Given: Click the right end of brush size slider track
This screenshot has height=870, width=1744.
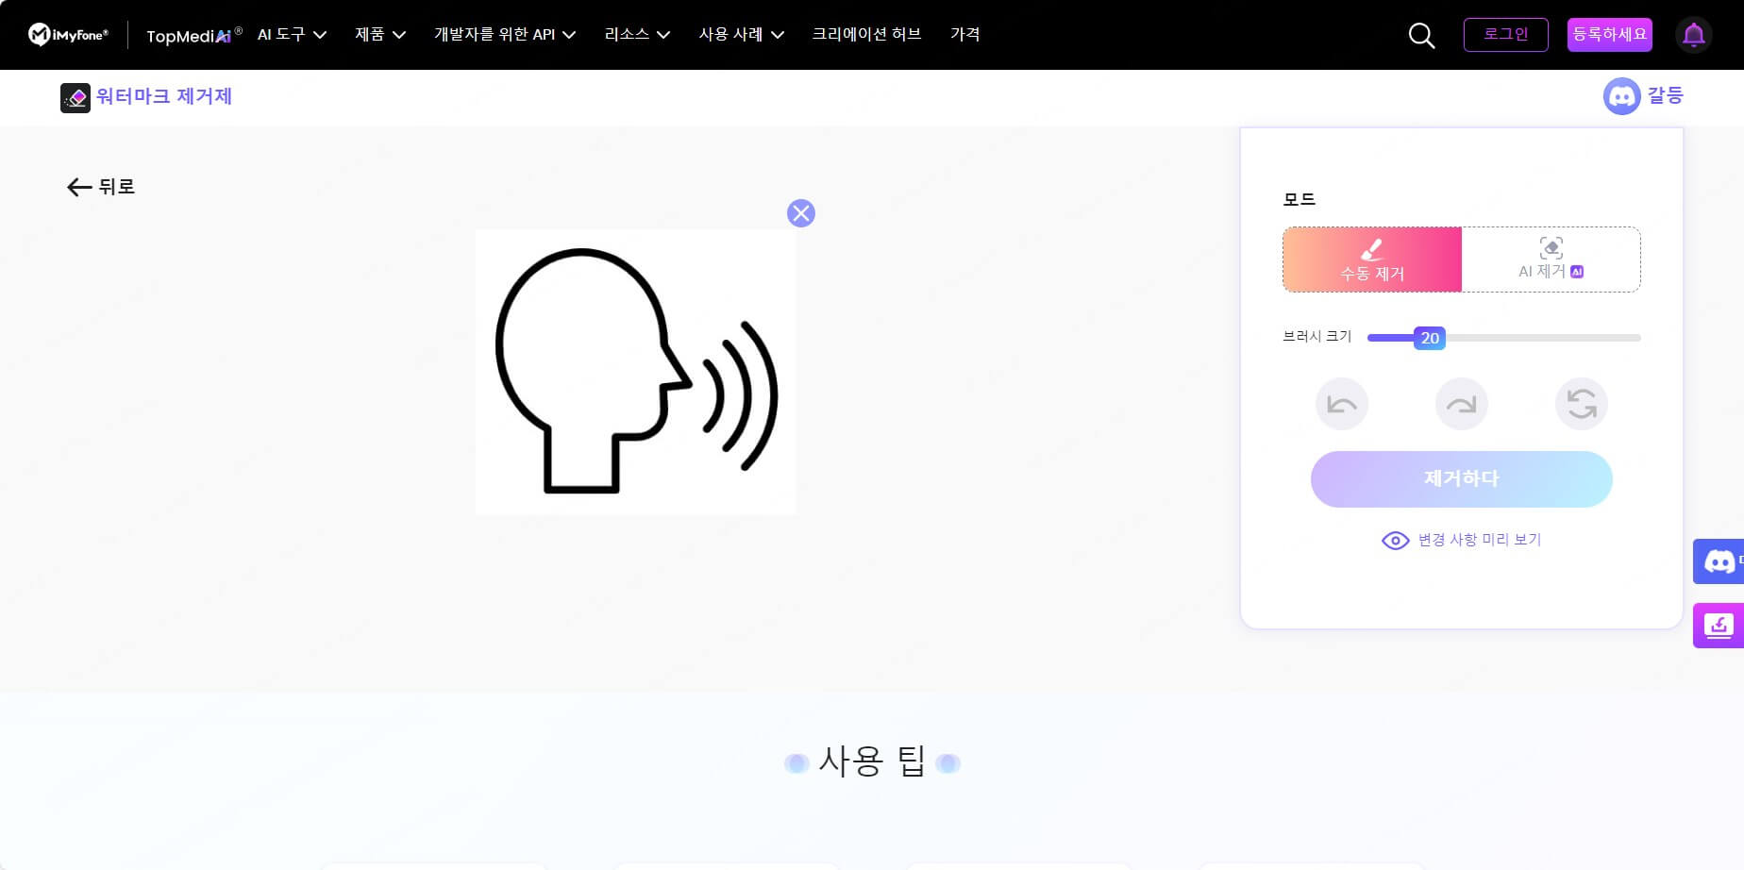Looking at the screenshot, I should 1637,338.
